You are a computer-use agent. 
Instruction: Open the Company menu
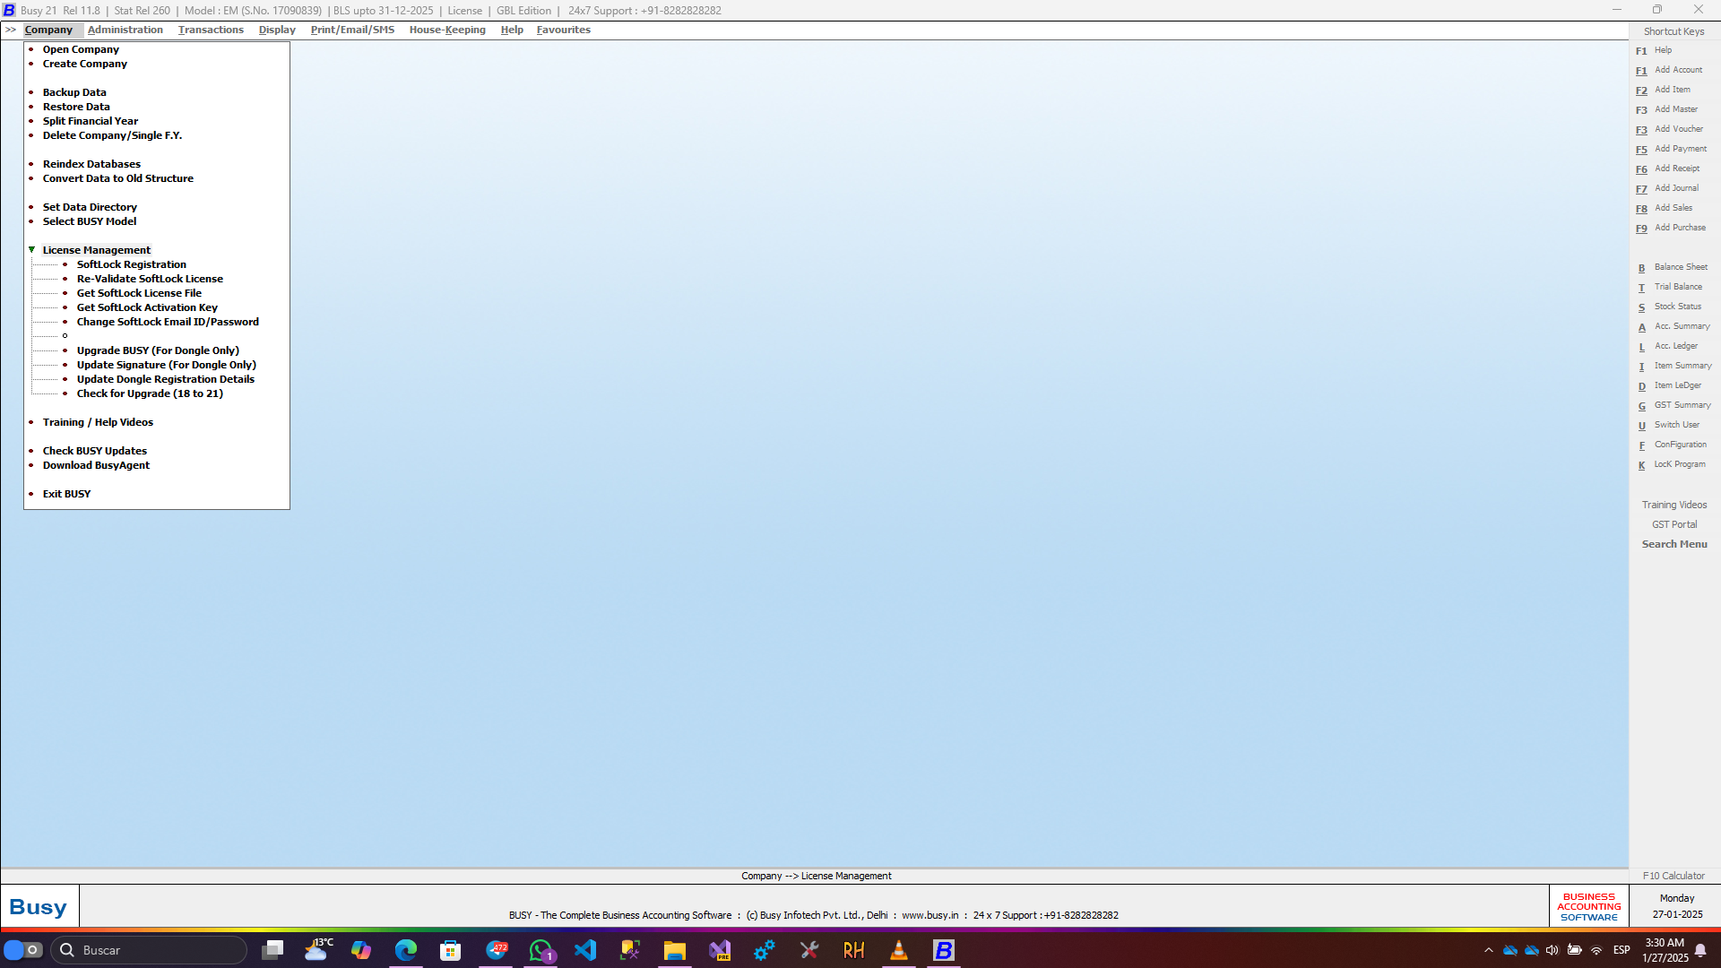click(48, 30)
